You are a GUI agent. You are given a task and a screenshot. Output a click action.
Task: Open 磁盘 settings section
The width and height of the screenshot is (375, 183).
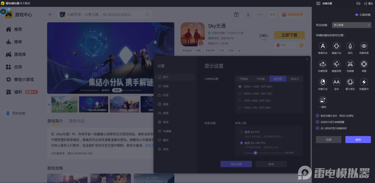[x=175, y=104]
